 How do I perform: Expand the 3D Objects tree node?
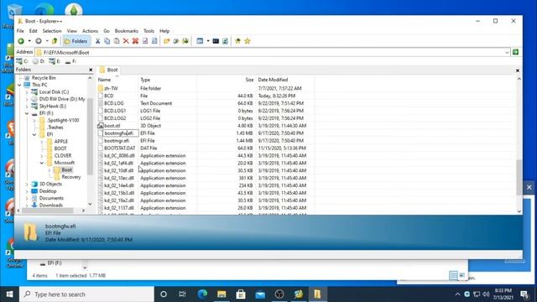pos(27,185)
